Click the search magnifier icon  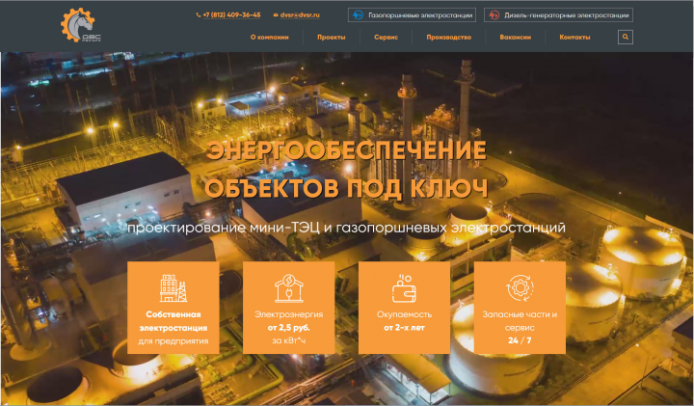pyautogui.click(x=626, y=38)
